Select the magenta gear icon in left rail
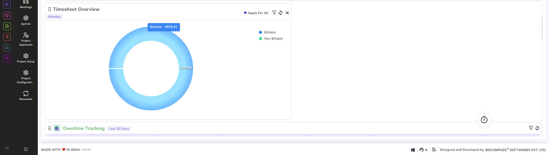The image size is (549, 155). (7, 58)
